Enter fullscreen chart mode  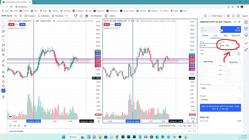[233, 16]
